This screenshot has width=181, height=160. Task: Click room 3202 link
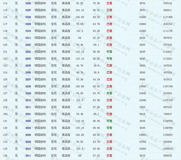28,52
